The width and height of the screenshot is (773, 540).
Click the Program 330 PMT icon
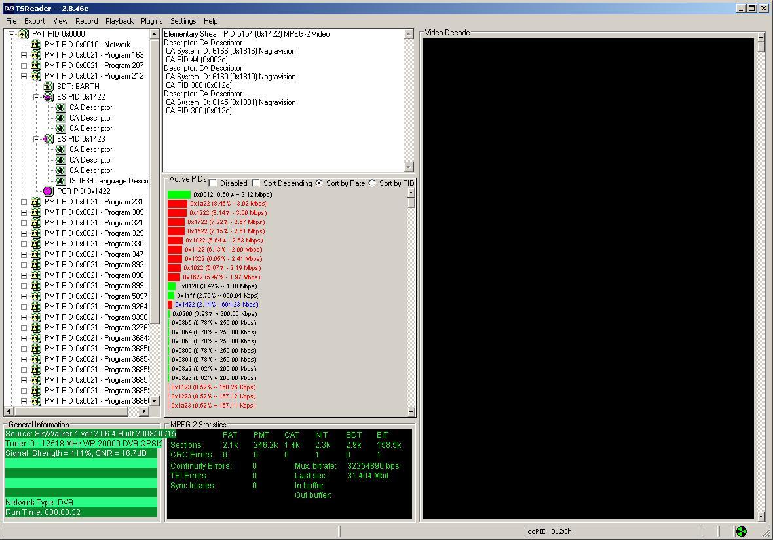35,244
